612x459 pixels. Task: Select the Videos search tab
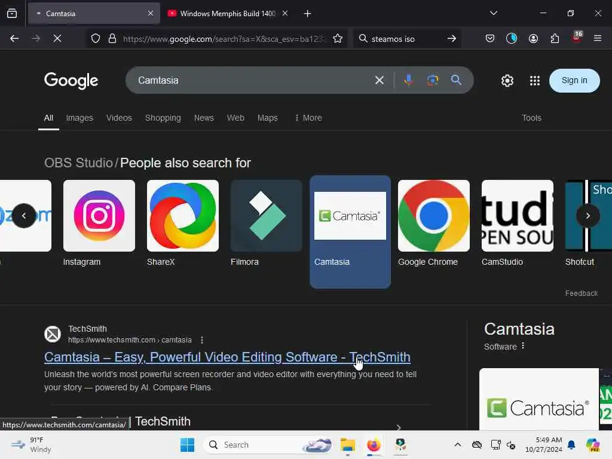[x=119, y=118]
